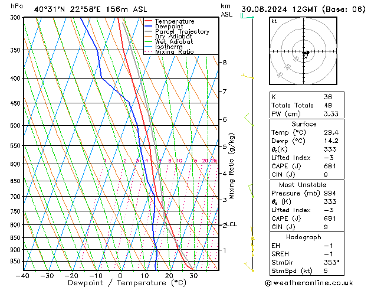The width and height of the screenshot is (371, 287).
Task: Click the surface-level wind barb
Action: coord(249,267)
